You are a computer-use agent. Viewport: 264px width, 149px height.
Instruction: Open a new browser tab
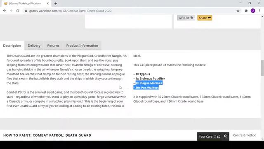56,3
